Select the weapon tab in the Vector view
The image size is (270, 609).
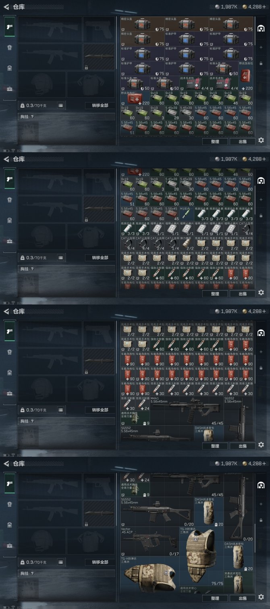(x=9, y=483)
